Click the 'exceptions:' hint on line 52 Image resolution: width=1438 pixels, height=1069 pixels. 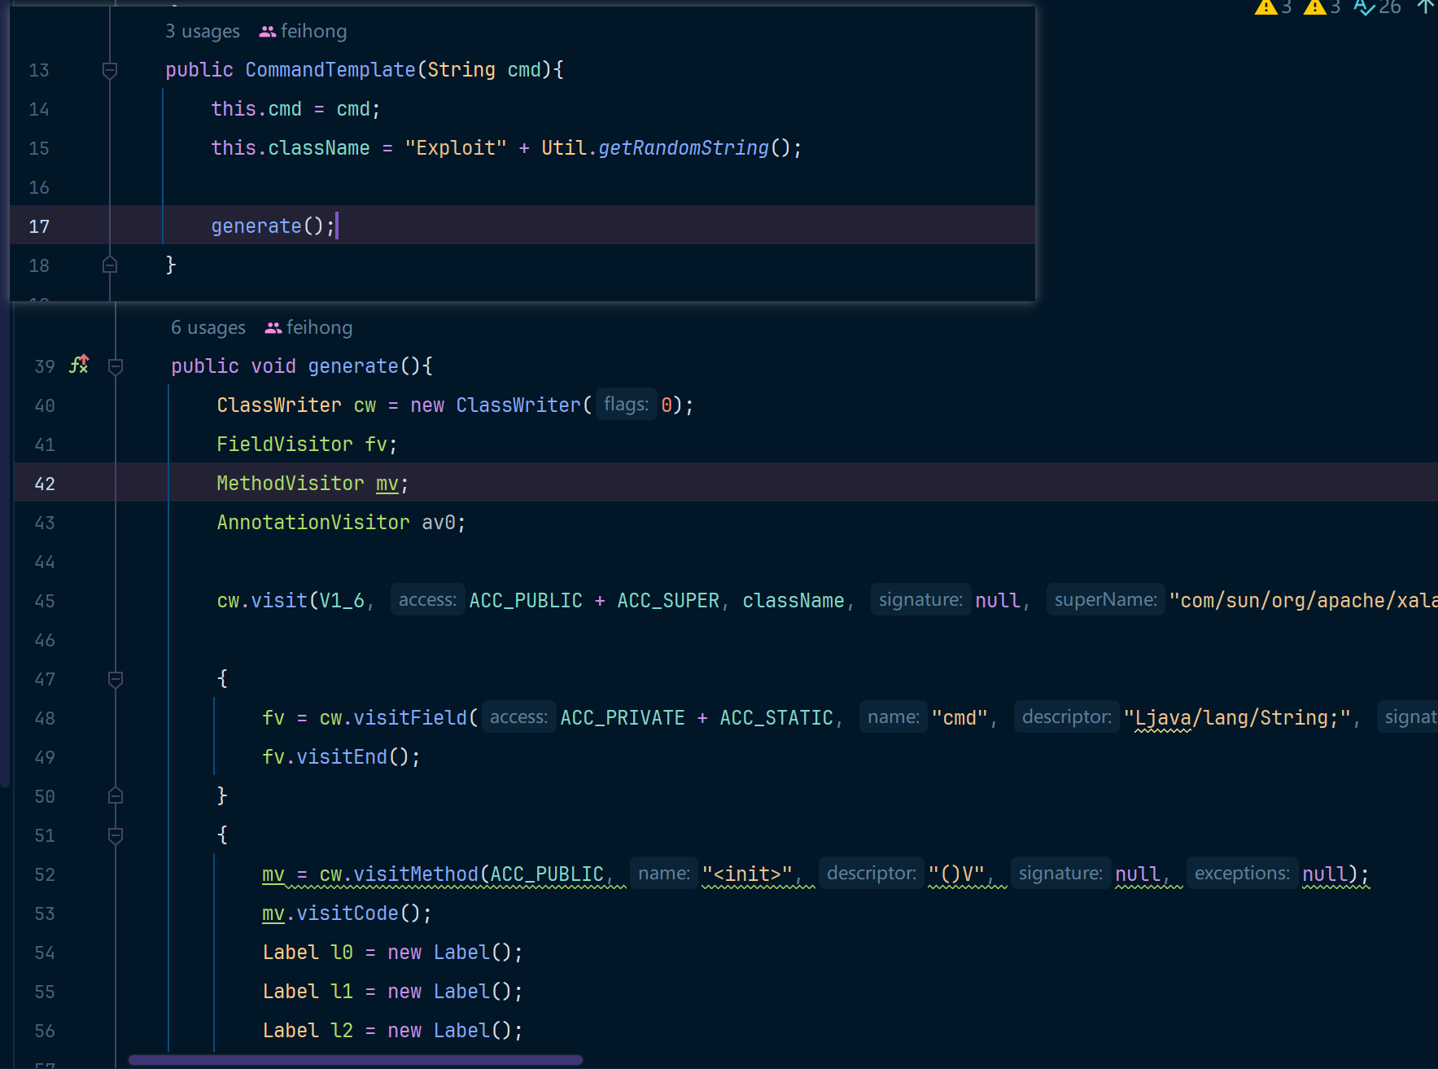tap(1242, 874)
